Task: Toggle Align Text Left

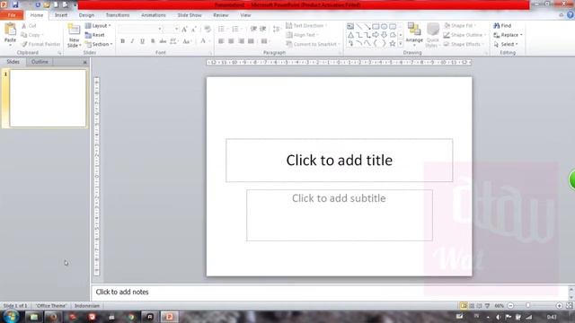Action: tap(221, 41)
